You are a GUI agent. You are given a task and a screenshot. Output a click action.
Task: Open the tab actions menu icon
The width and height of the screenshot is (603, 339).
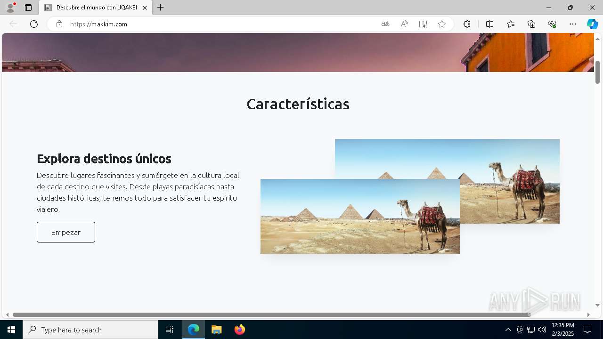point(28,8)
